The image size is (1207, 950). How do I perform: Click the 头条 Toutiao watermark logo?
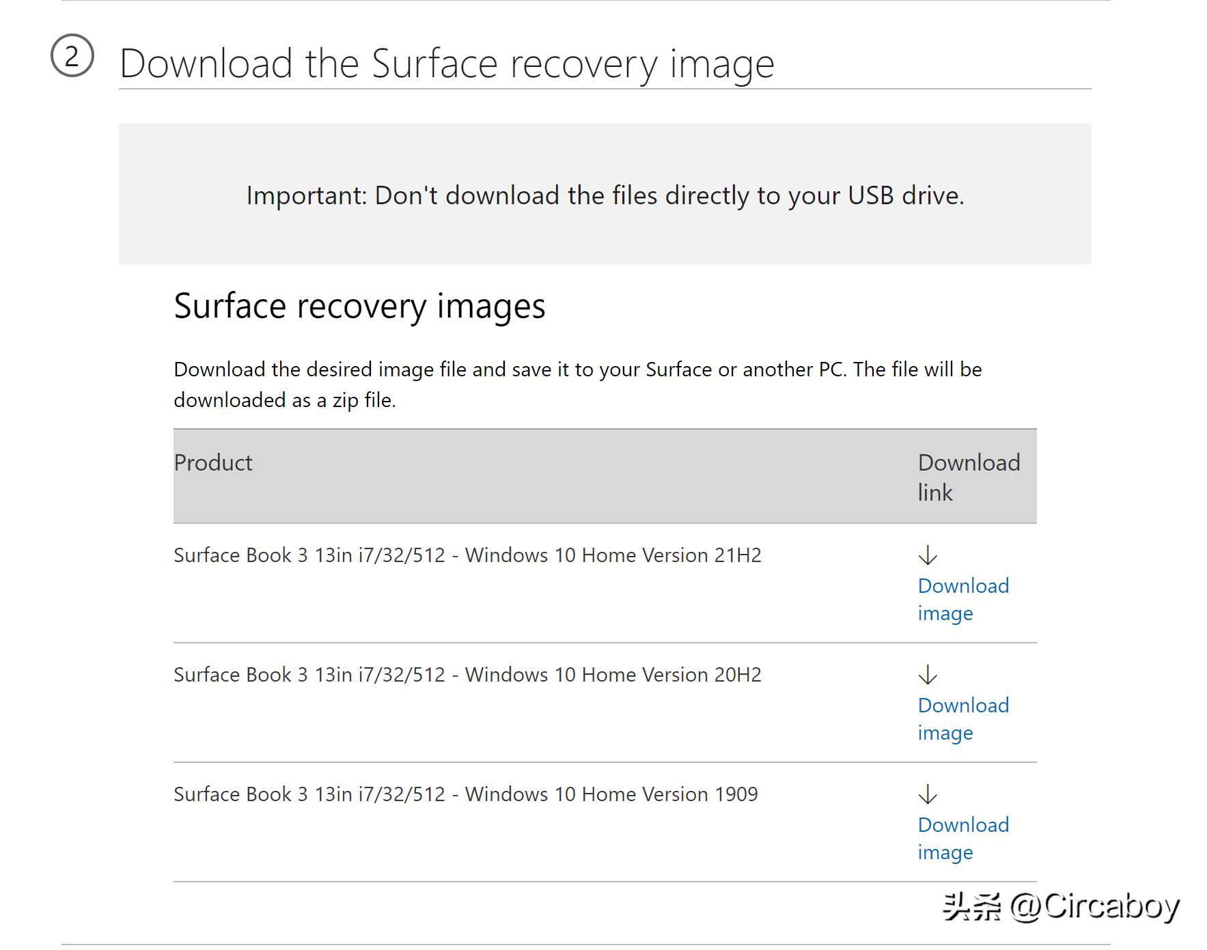(x=971, y=906)
